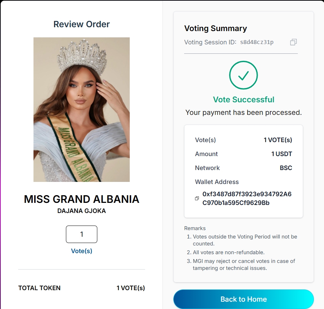
Task: Click the green success checkmark icon
Action: pyautogui.click(x=243, y=75)
